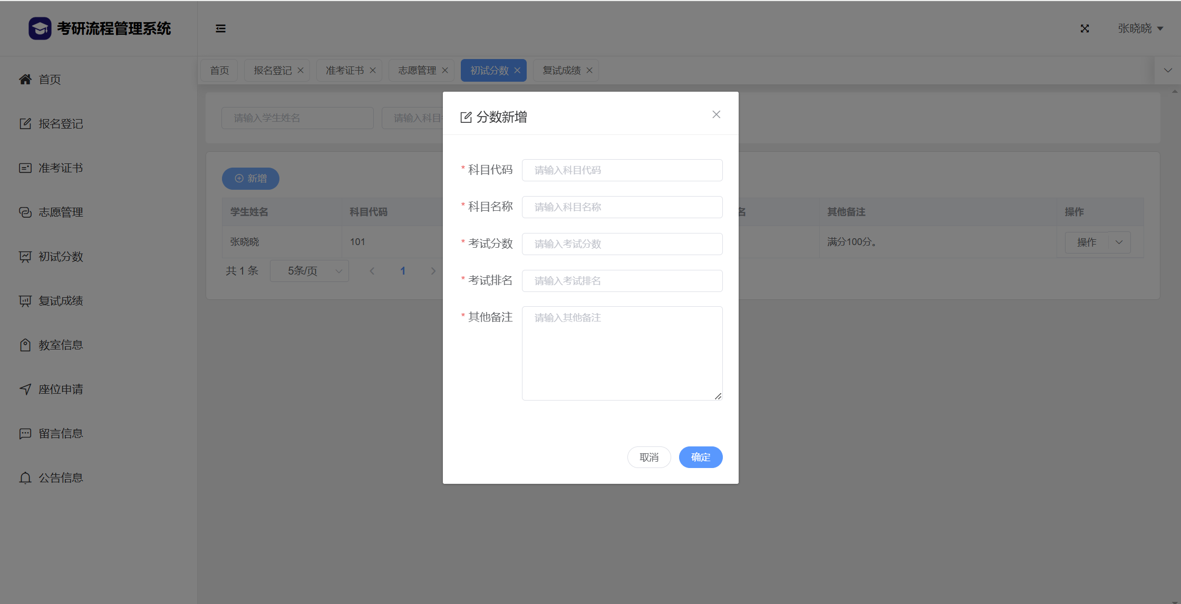
Task: Click the hamburger menu collapse icon
Action: (220, 28)
